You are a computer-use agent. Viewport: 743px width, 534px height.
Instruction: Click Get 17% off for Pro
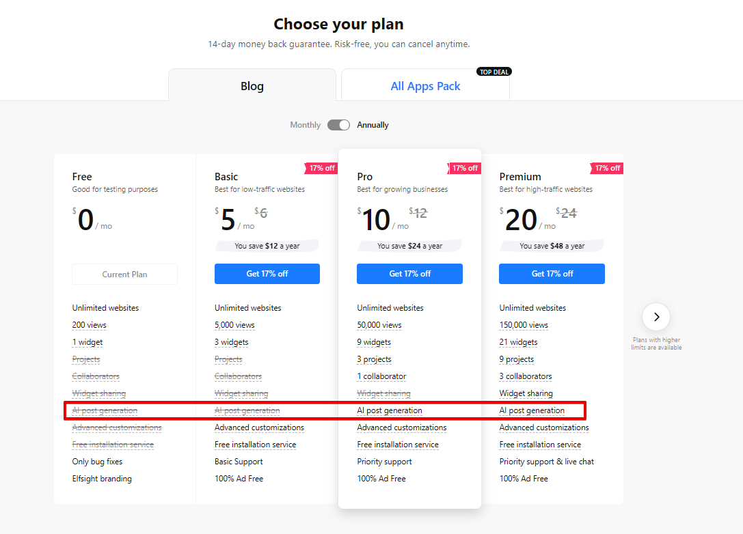(x=409, y=274)
